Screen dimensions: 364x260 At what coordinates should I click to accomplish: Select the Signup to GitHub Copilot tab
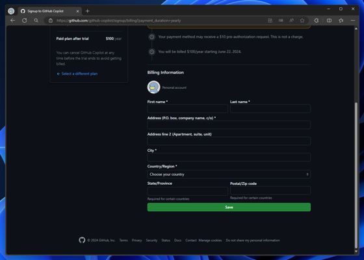pos(49,11)
